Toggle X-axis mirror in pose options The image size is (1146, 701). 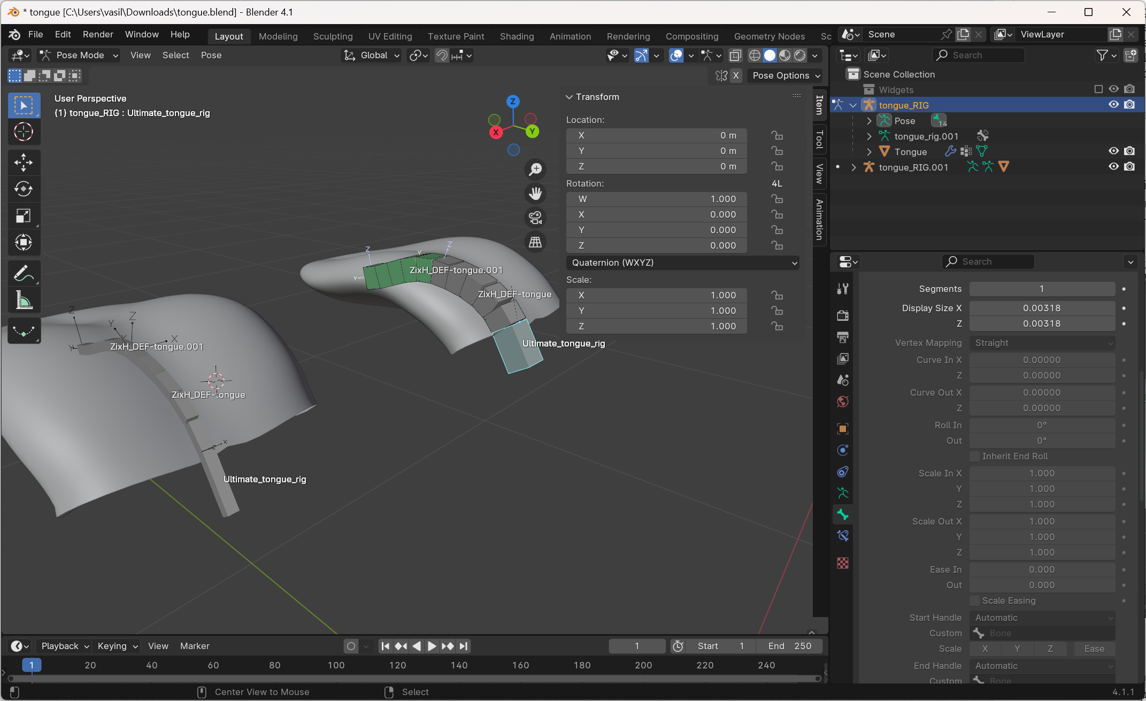click(x=736, y=76)
